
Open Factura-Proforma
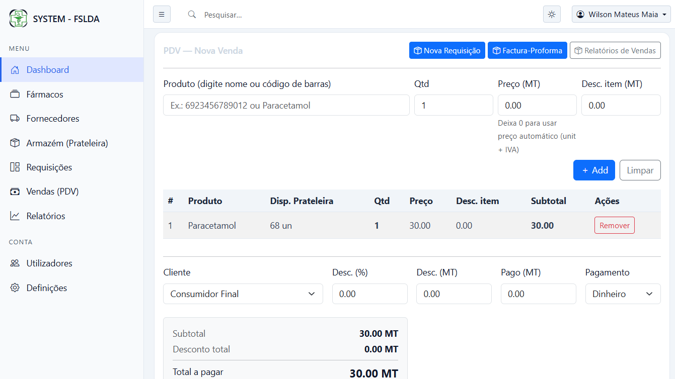pyautogui.click(x=527, y=51)
